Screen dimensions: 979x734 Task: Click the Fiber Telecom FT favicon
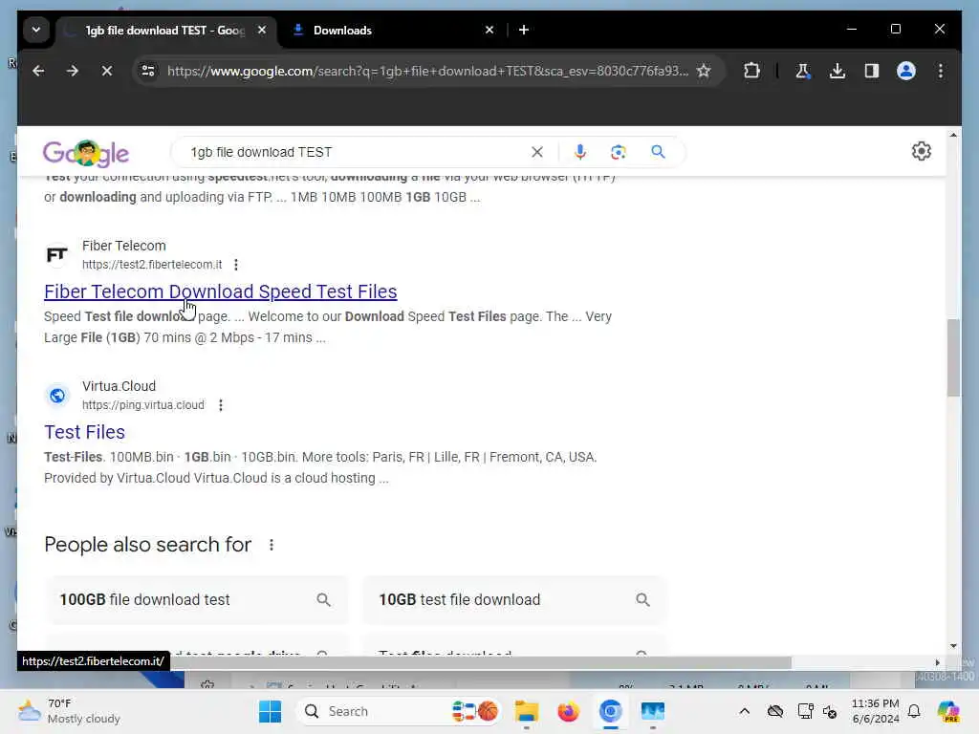[56, 254]
